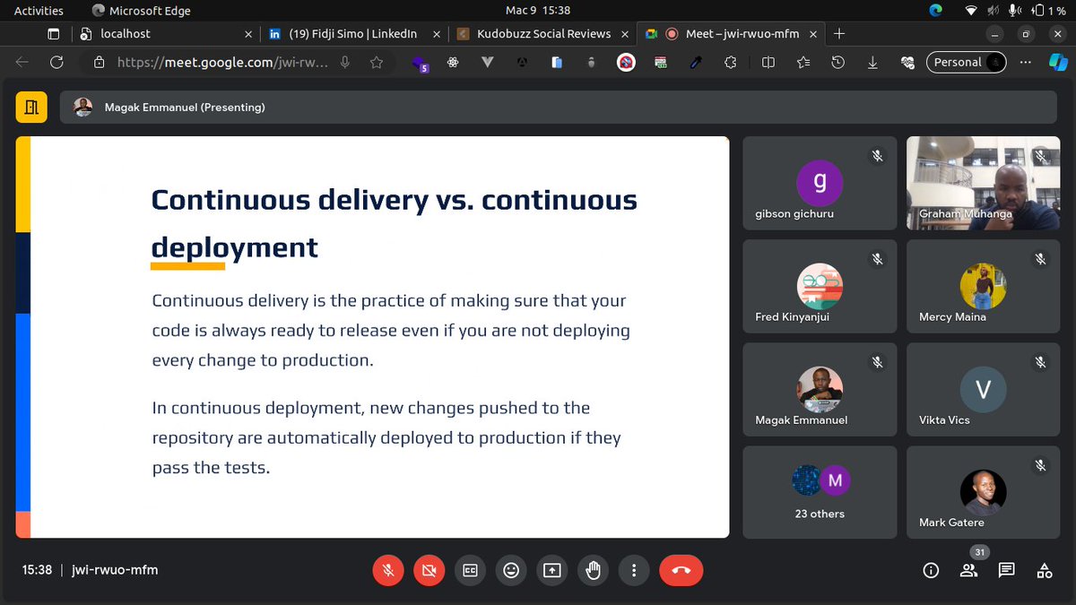Image resolution: width=1076 pixels, height=605 pixels.
Task: Select Graham Muhanga's video tile
Action: pos(983,184)
